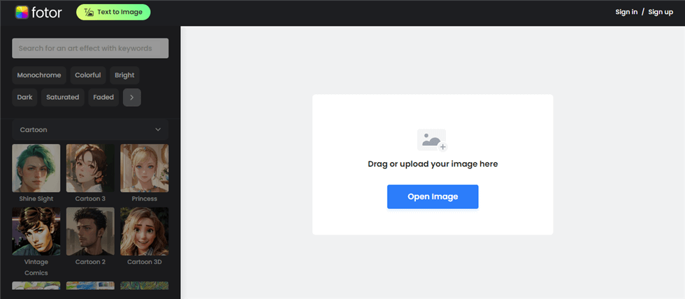Select the Saturated keyword tag
685x299 pixels.
pos(62,97)
